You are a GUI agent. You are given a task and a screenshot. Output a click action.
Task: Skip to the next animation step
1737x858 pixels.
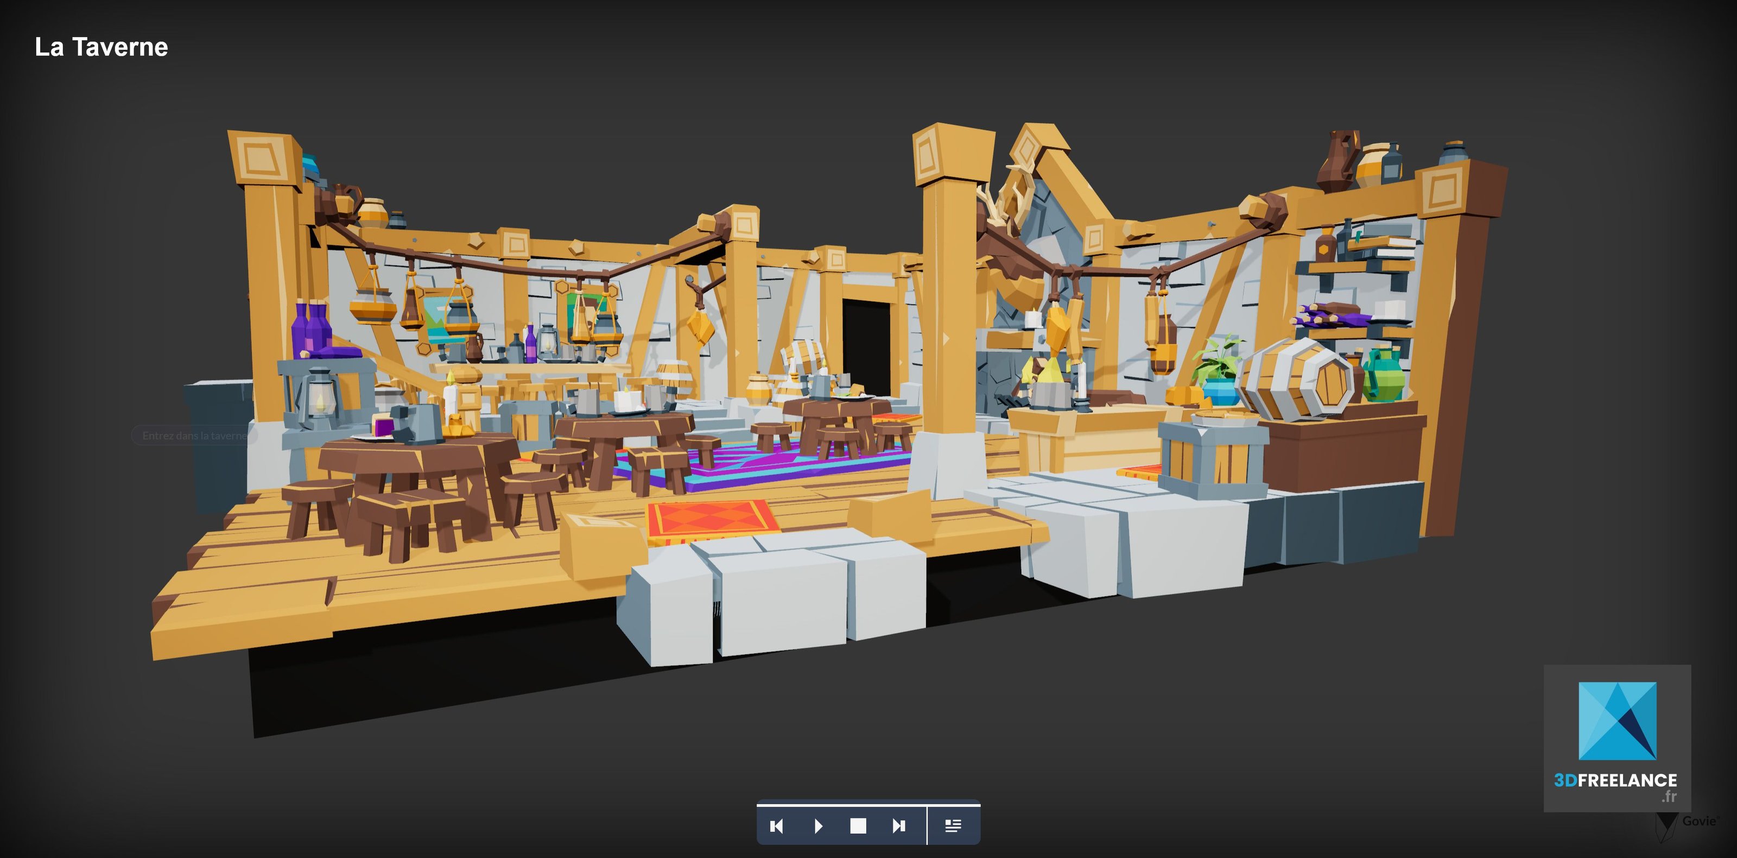(x=898, y=827)
